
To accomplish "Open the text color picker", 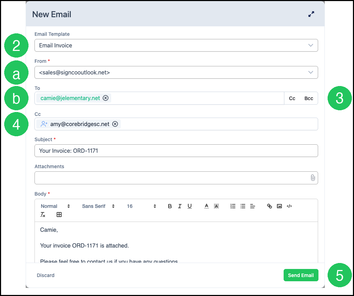I will pyautogui.click(x=206, y=206).
